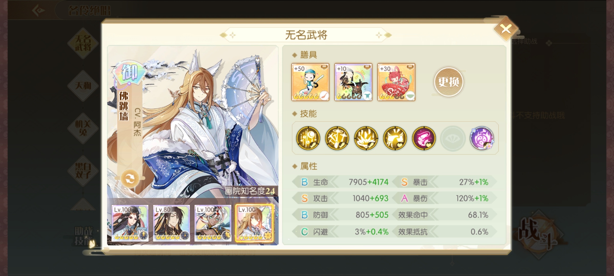614x276 pixels.
Task: Toggle character art with orange swap icon
Action: pos(130,178)
